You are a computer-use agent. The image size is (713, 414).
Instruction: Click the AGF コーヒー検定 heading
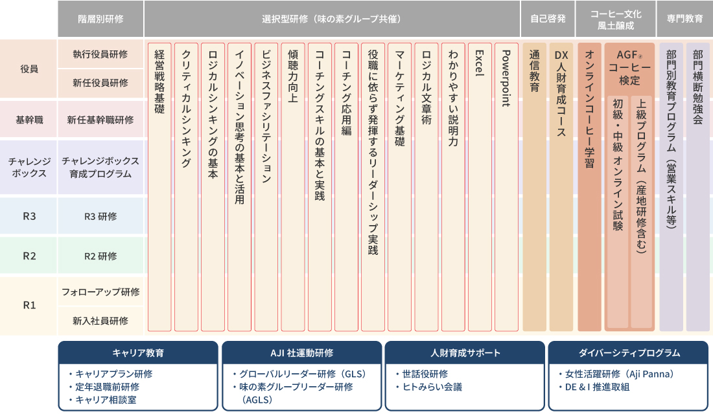[630, 67]
